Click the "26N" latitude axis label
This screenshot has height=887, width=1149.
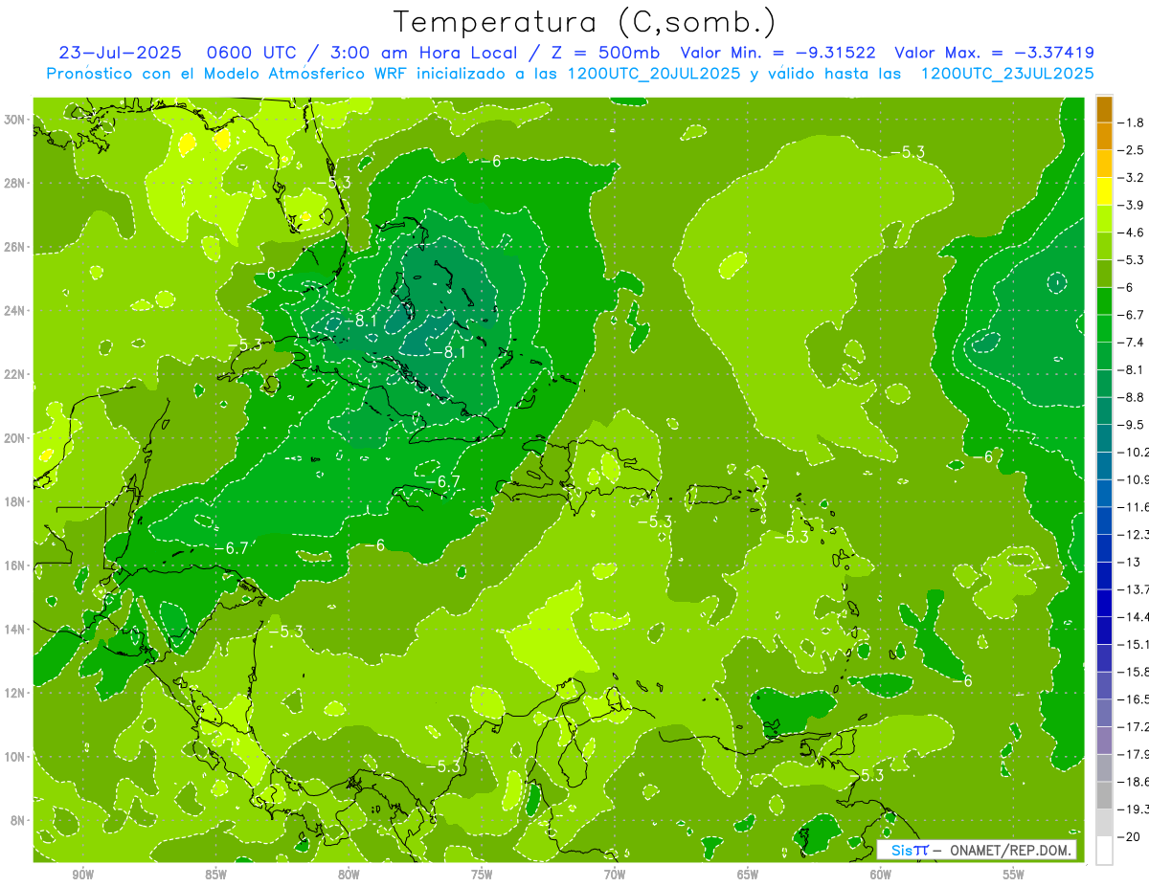click(15, 246)
